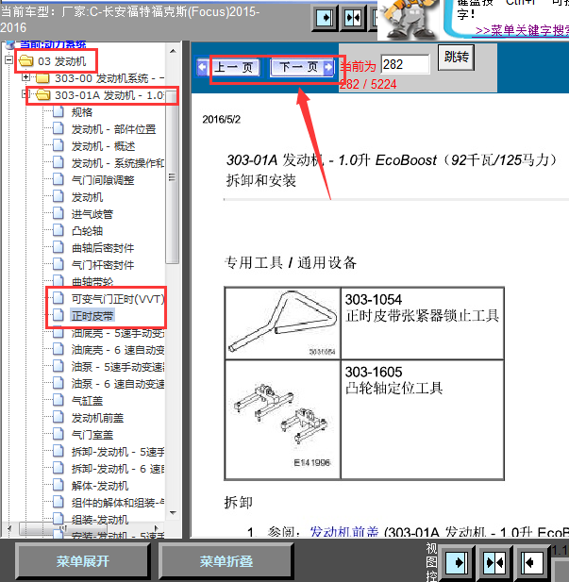Click page counter 282 / 5224
Viewport: 569px width, 582px height.
[368, 84]
